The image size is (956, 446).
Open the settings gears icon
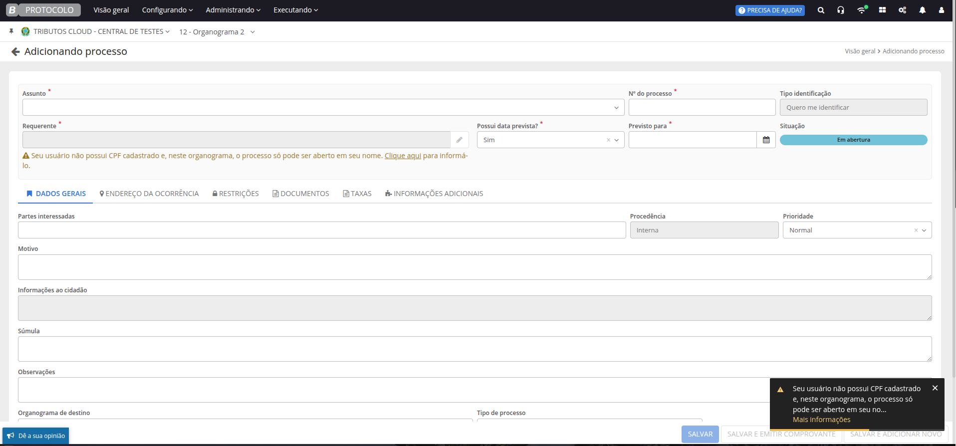pos(902,10)
